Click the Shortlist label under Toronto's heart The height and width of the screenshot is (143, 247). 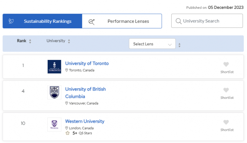(x=227, y=72)
